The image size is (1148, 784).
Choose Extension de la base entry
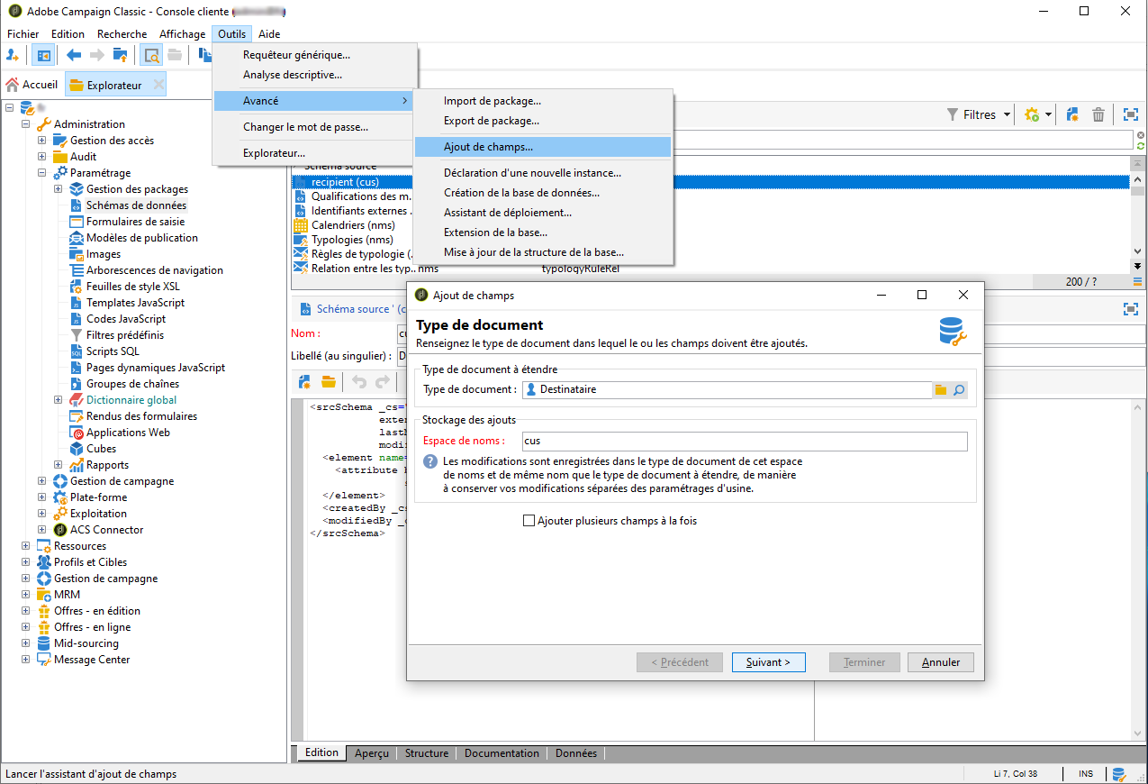coord(543,232)
